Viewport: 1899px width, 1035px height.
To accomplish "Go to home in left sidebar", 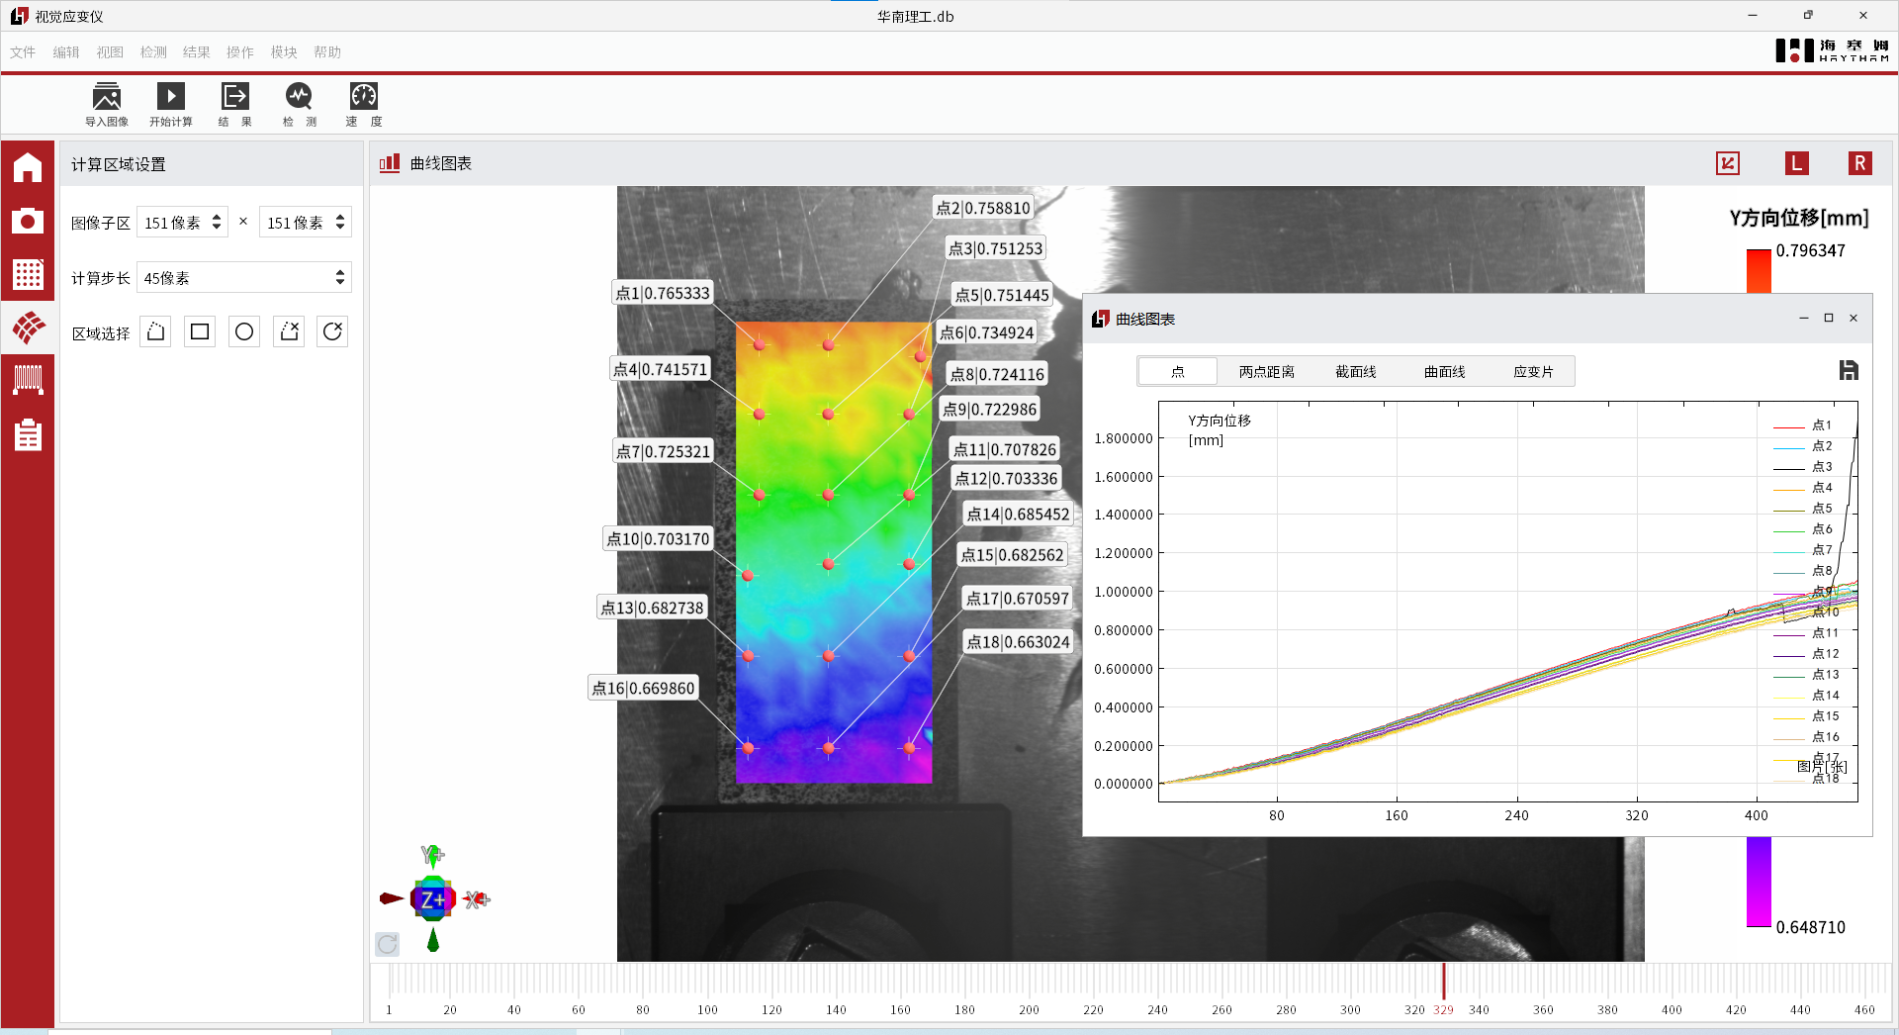I will point(28,168).
